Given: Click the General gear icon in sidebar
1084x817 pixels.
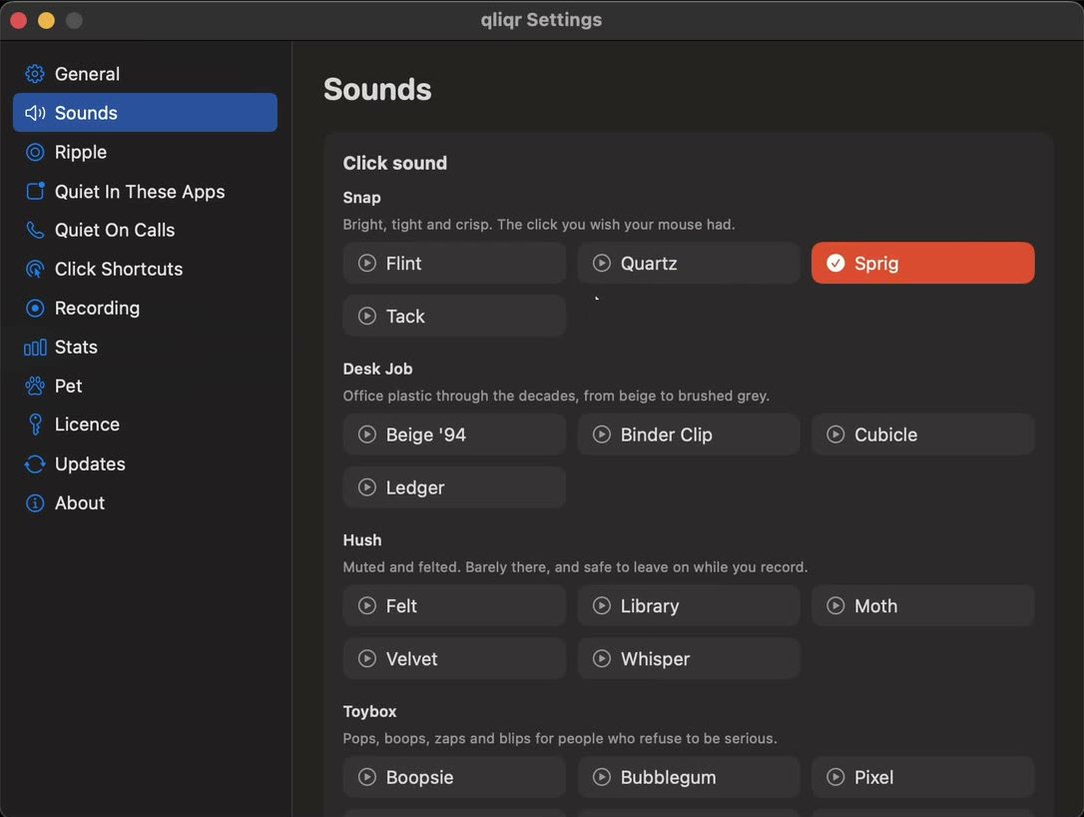Looking at the screenshot, I should point(35,74).
